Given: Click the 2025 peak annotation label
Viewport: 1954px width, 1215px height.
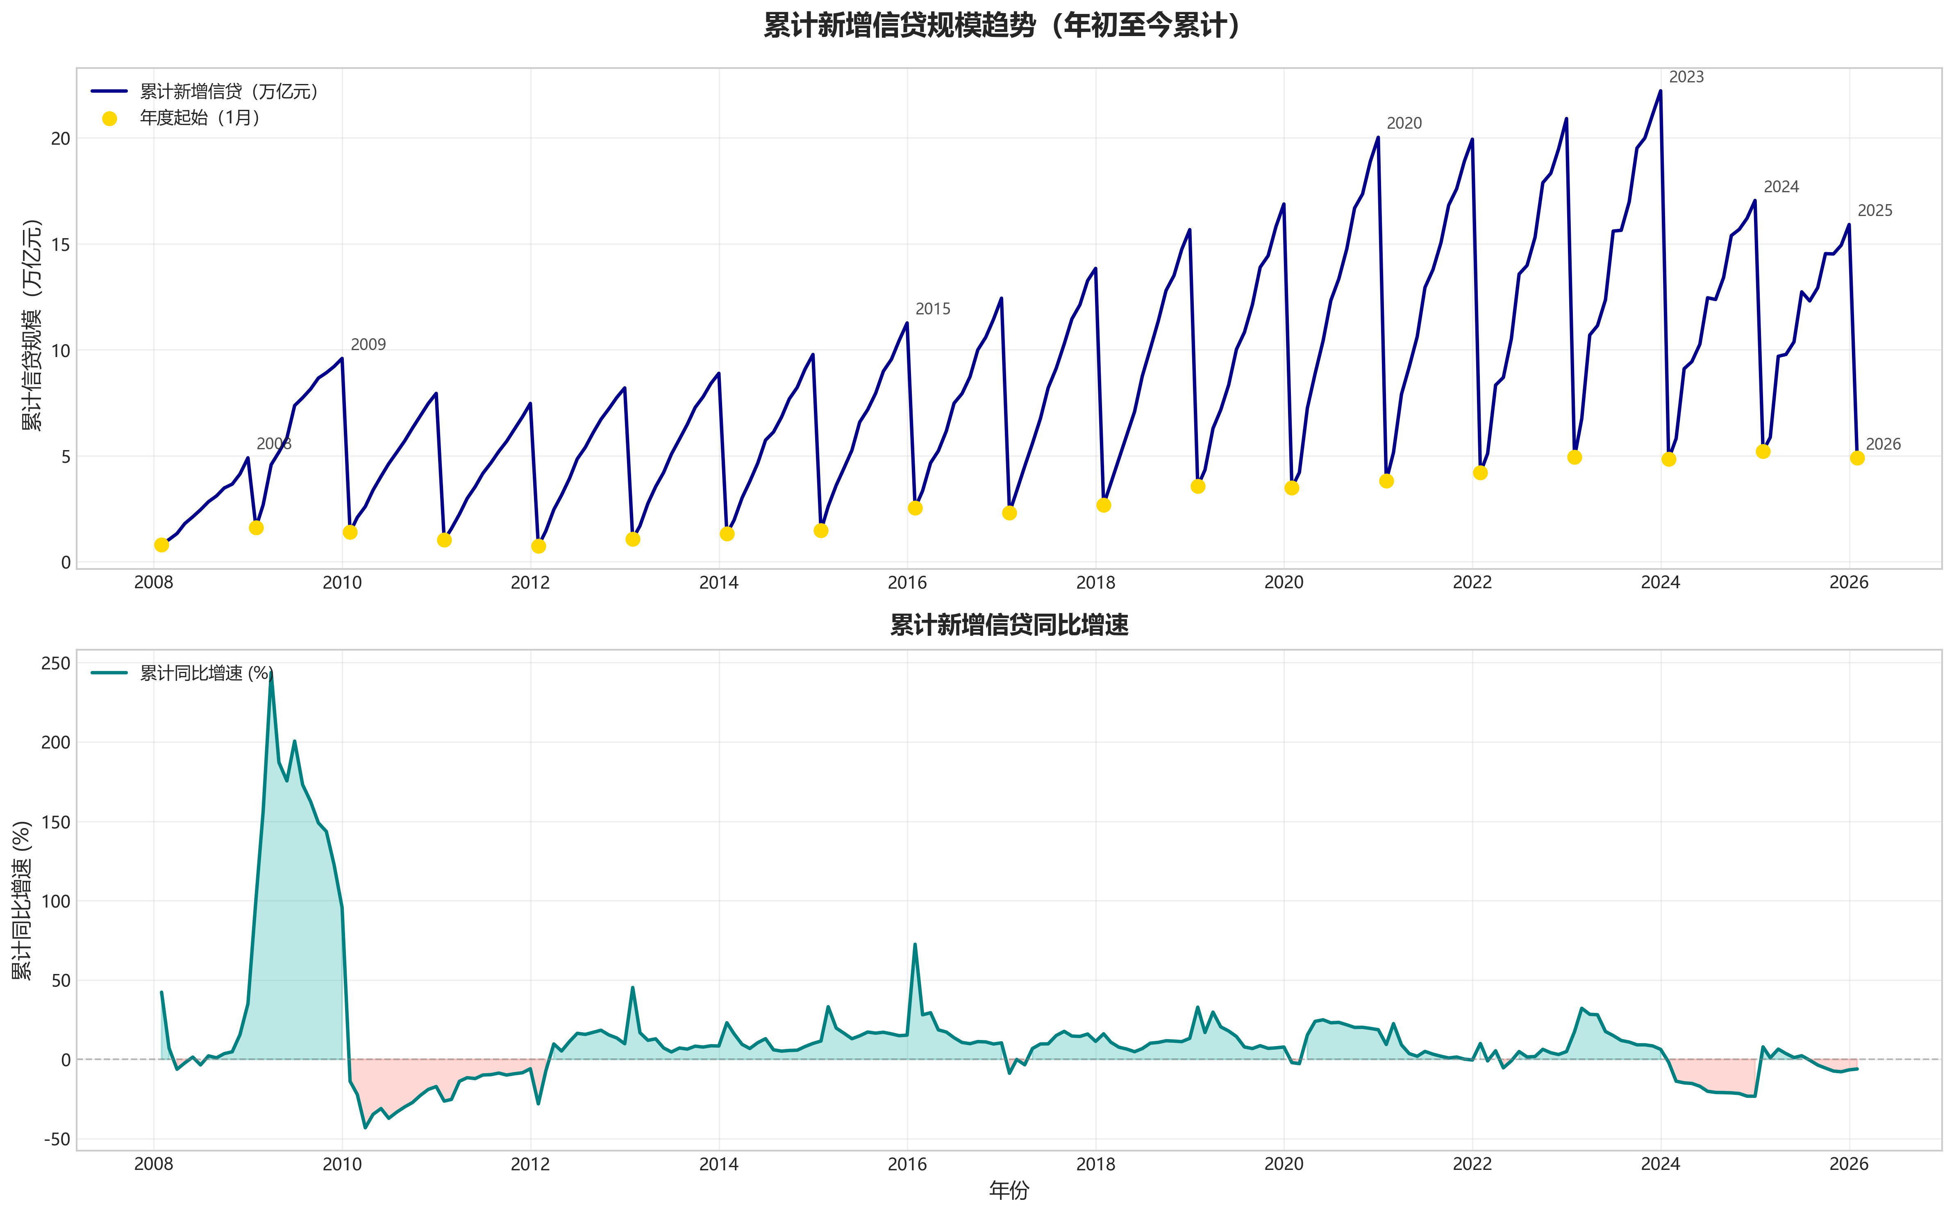Looking at the screenshot, I should [x=1874, y=211].
